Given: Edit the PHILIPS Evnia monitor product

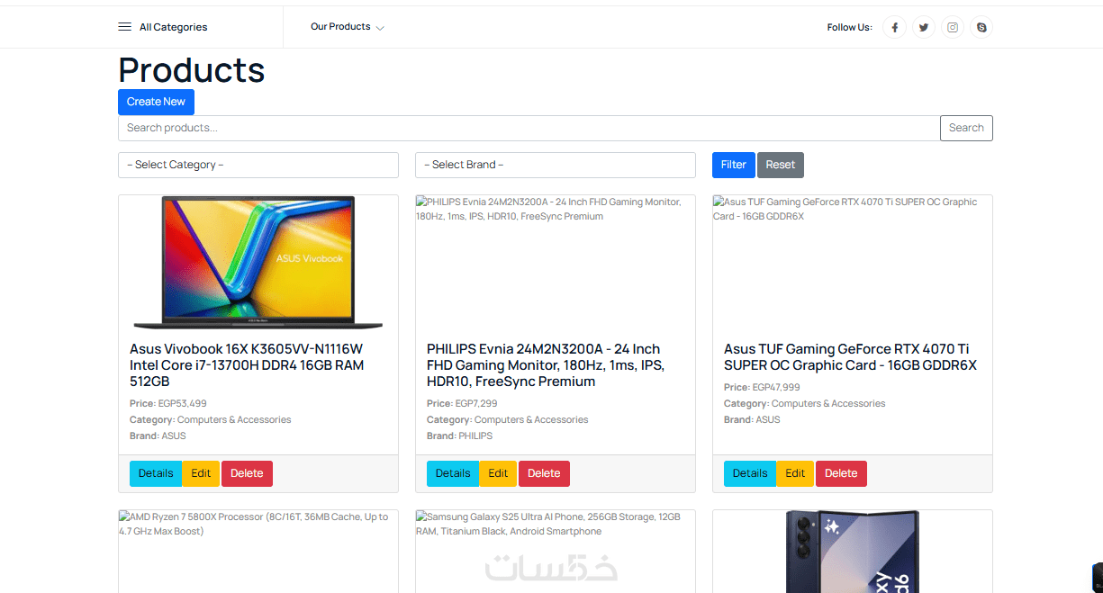Looking at the screenshot, I should [498, 473].
